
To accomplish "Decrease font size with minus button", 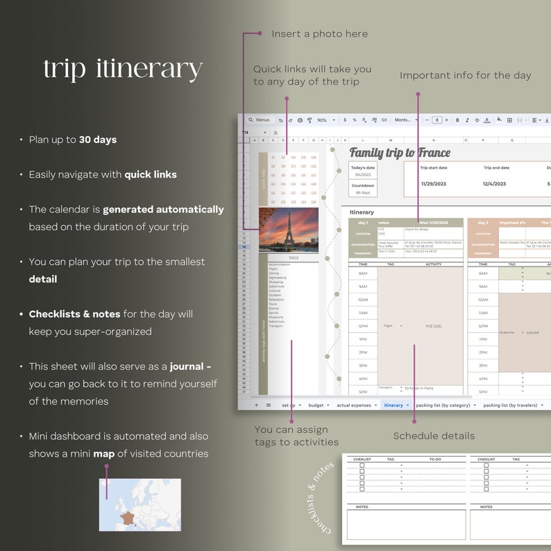I will tap(427, 120).
